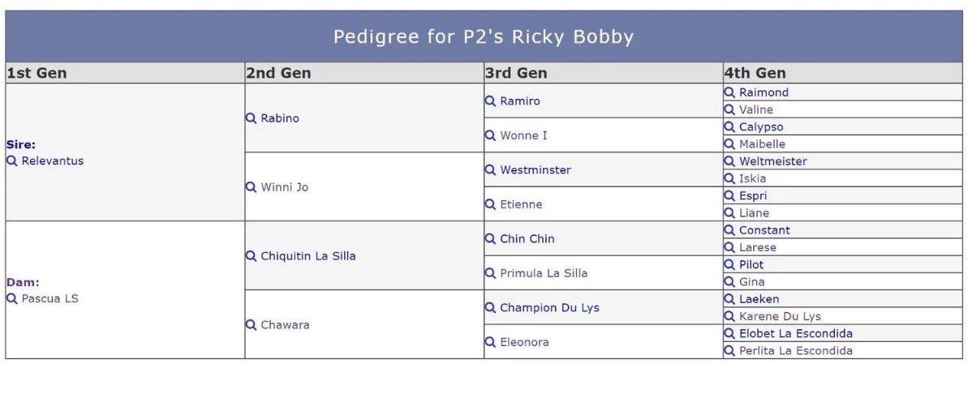Viewport: 972px width, 398px height.
Task: Click the magnifier icon beside Relevantus
Action: (12, 161)
